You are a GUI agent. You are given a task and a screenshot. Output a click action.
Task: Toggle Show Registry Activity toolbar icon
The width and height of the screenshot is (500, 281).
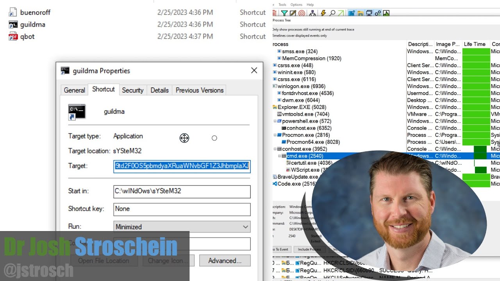click(352, 13)
